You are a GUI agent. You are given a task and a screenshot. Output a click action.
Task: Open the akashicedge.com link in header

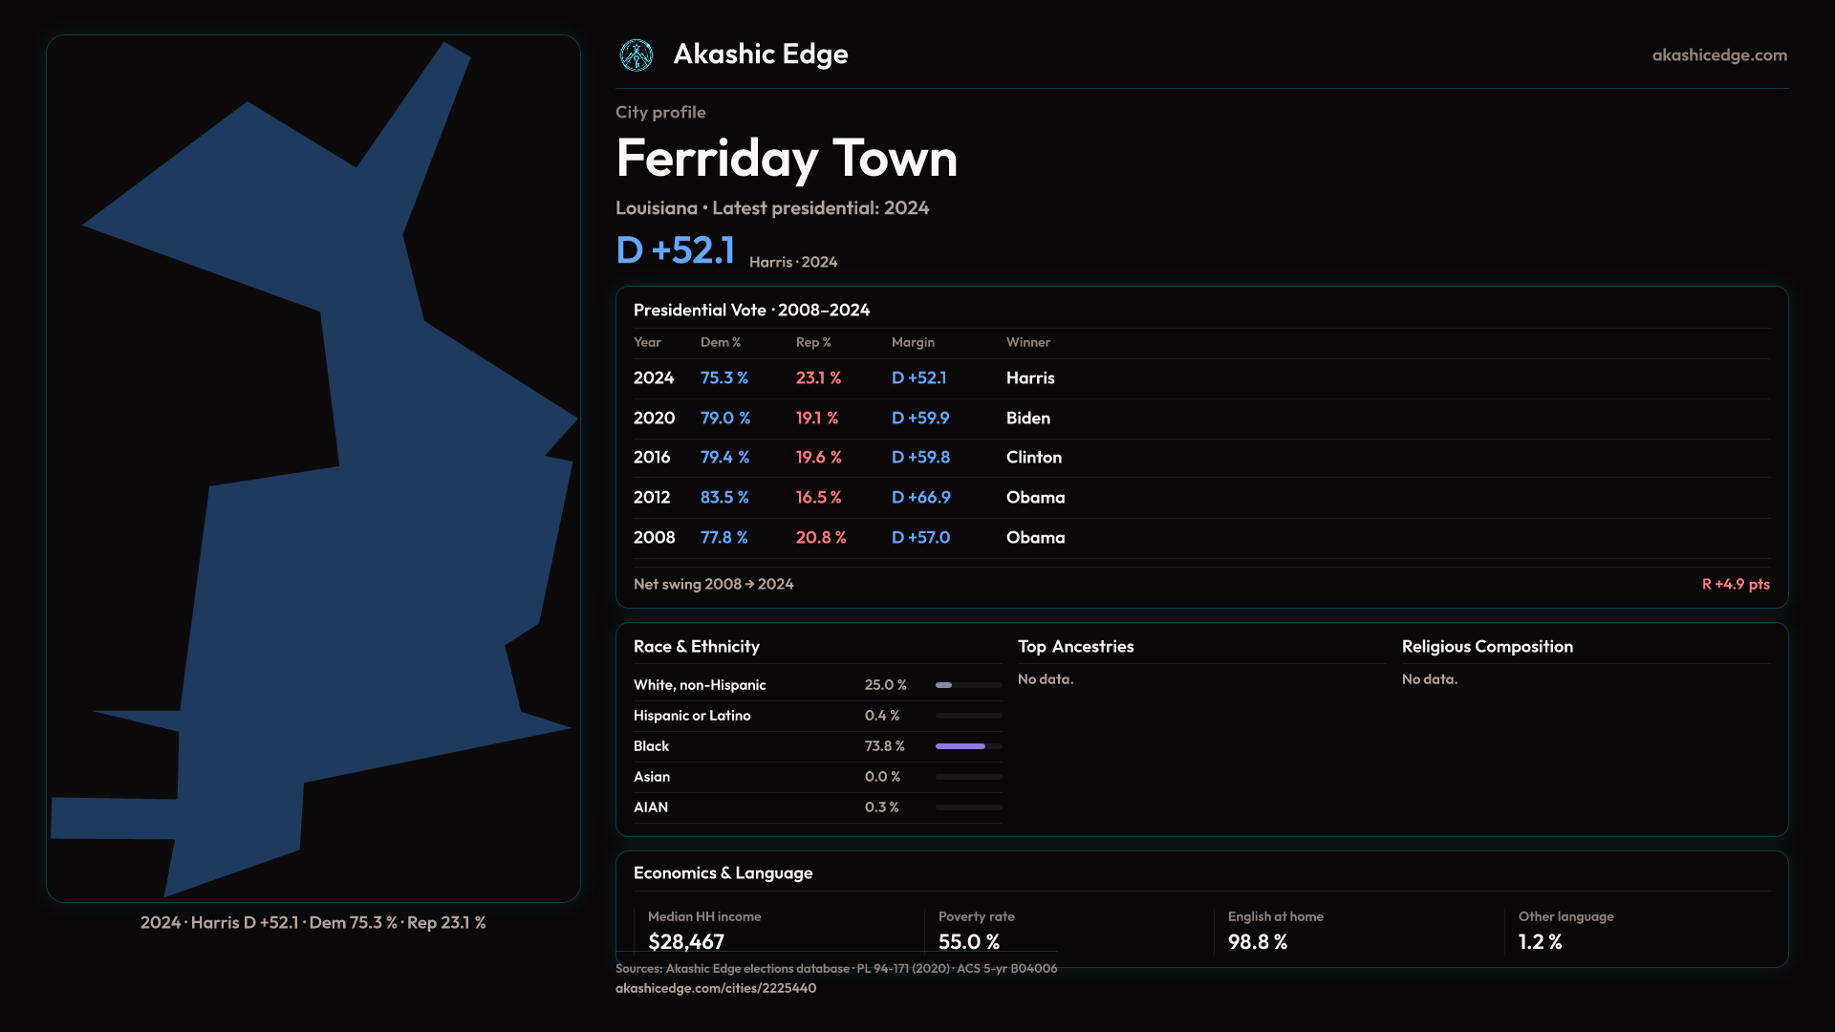[1719, 55]
